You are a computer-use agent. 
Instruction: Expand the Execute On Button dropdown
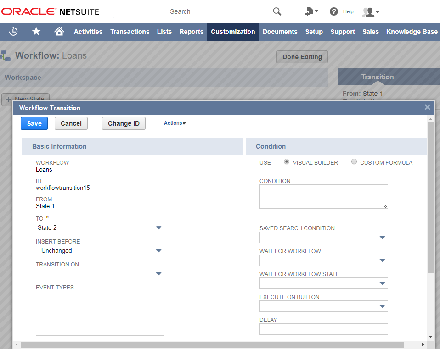coord(383,306)
